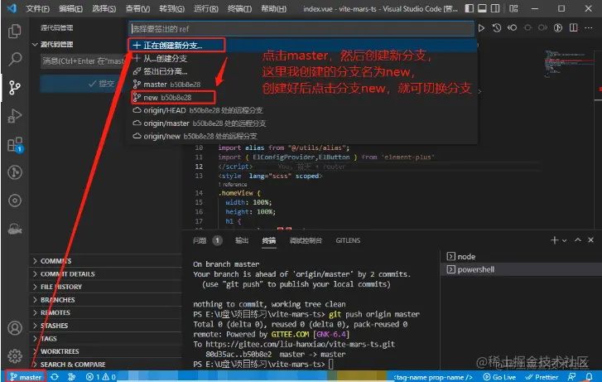Screen dimensions: 602x382
Task: Open the 选择(S) menu
Action: click(104, 8)
